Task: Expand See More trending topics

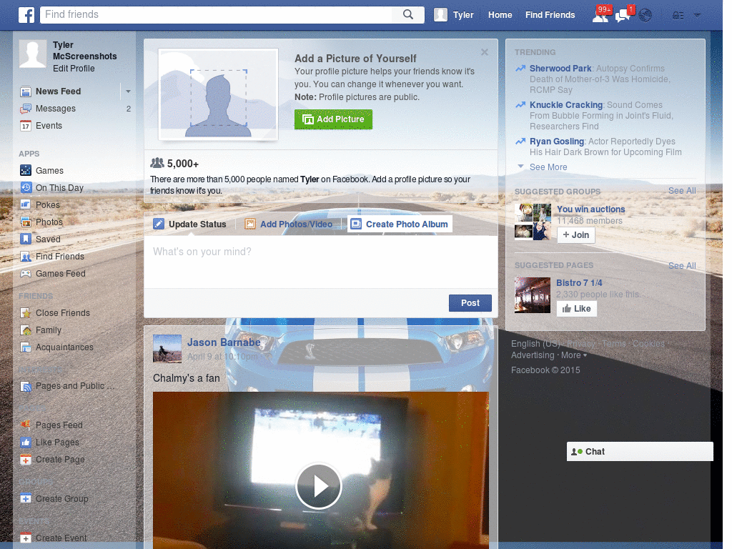Action: pyautogui.click(x=548, y=167)
